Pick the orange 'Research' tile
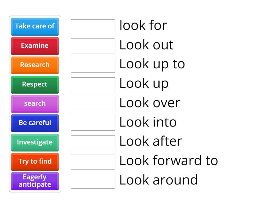The height and width of the screenshot is (208, 278). 35,65
